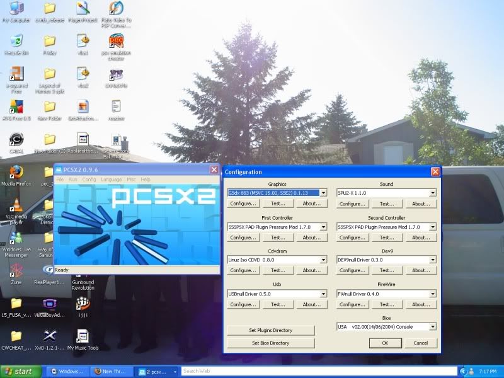
Task: Select the Legend of Heroes 3 folder
Action: pos(50,81)
